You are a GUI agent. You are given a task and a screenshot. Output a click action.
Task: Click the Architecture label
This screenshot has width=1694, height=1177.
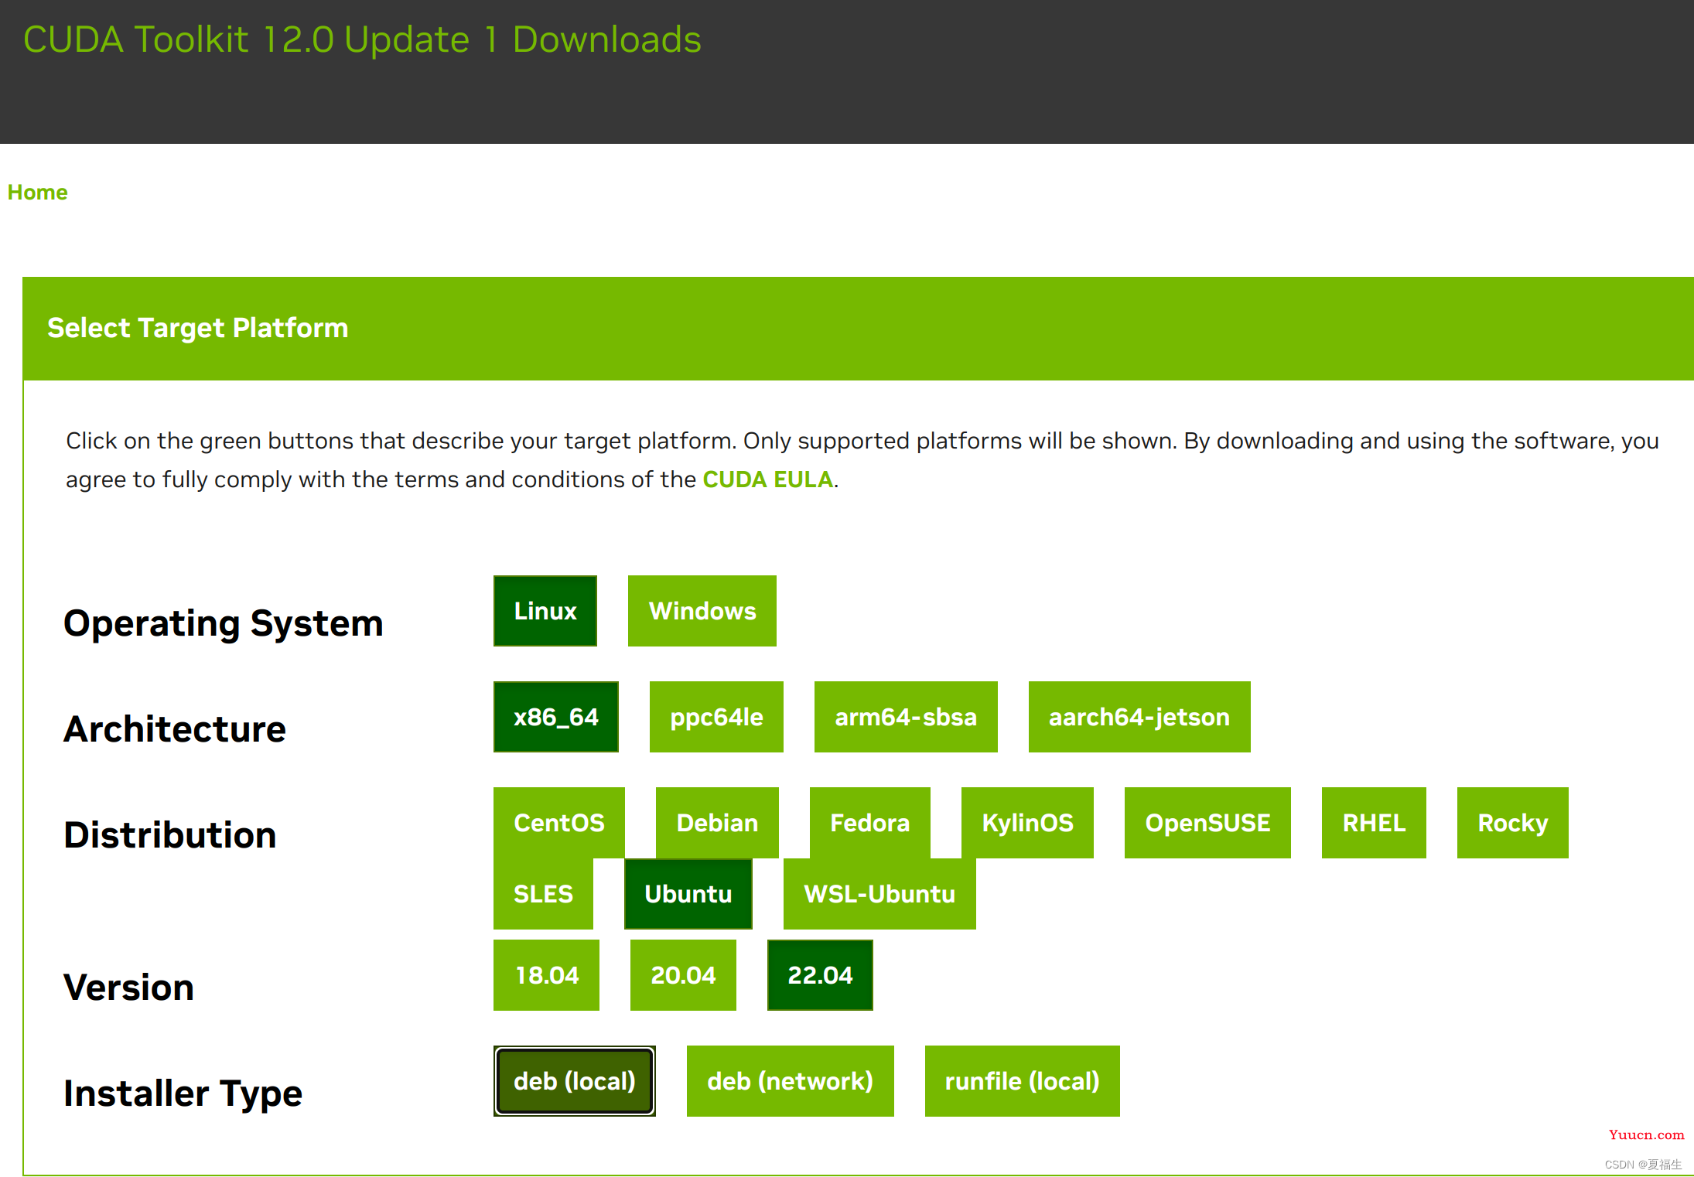(175, 729)
